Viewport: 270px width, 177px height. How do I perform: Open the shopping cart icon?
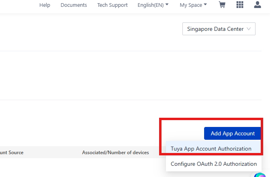click(222, 5)
